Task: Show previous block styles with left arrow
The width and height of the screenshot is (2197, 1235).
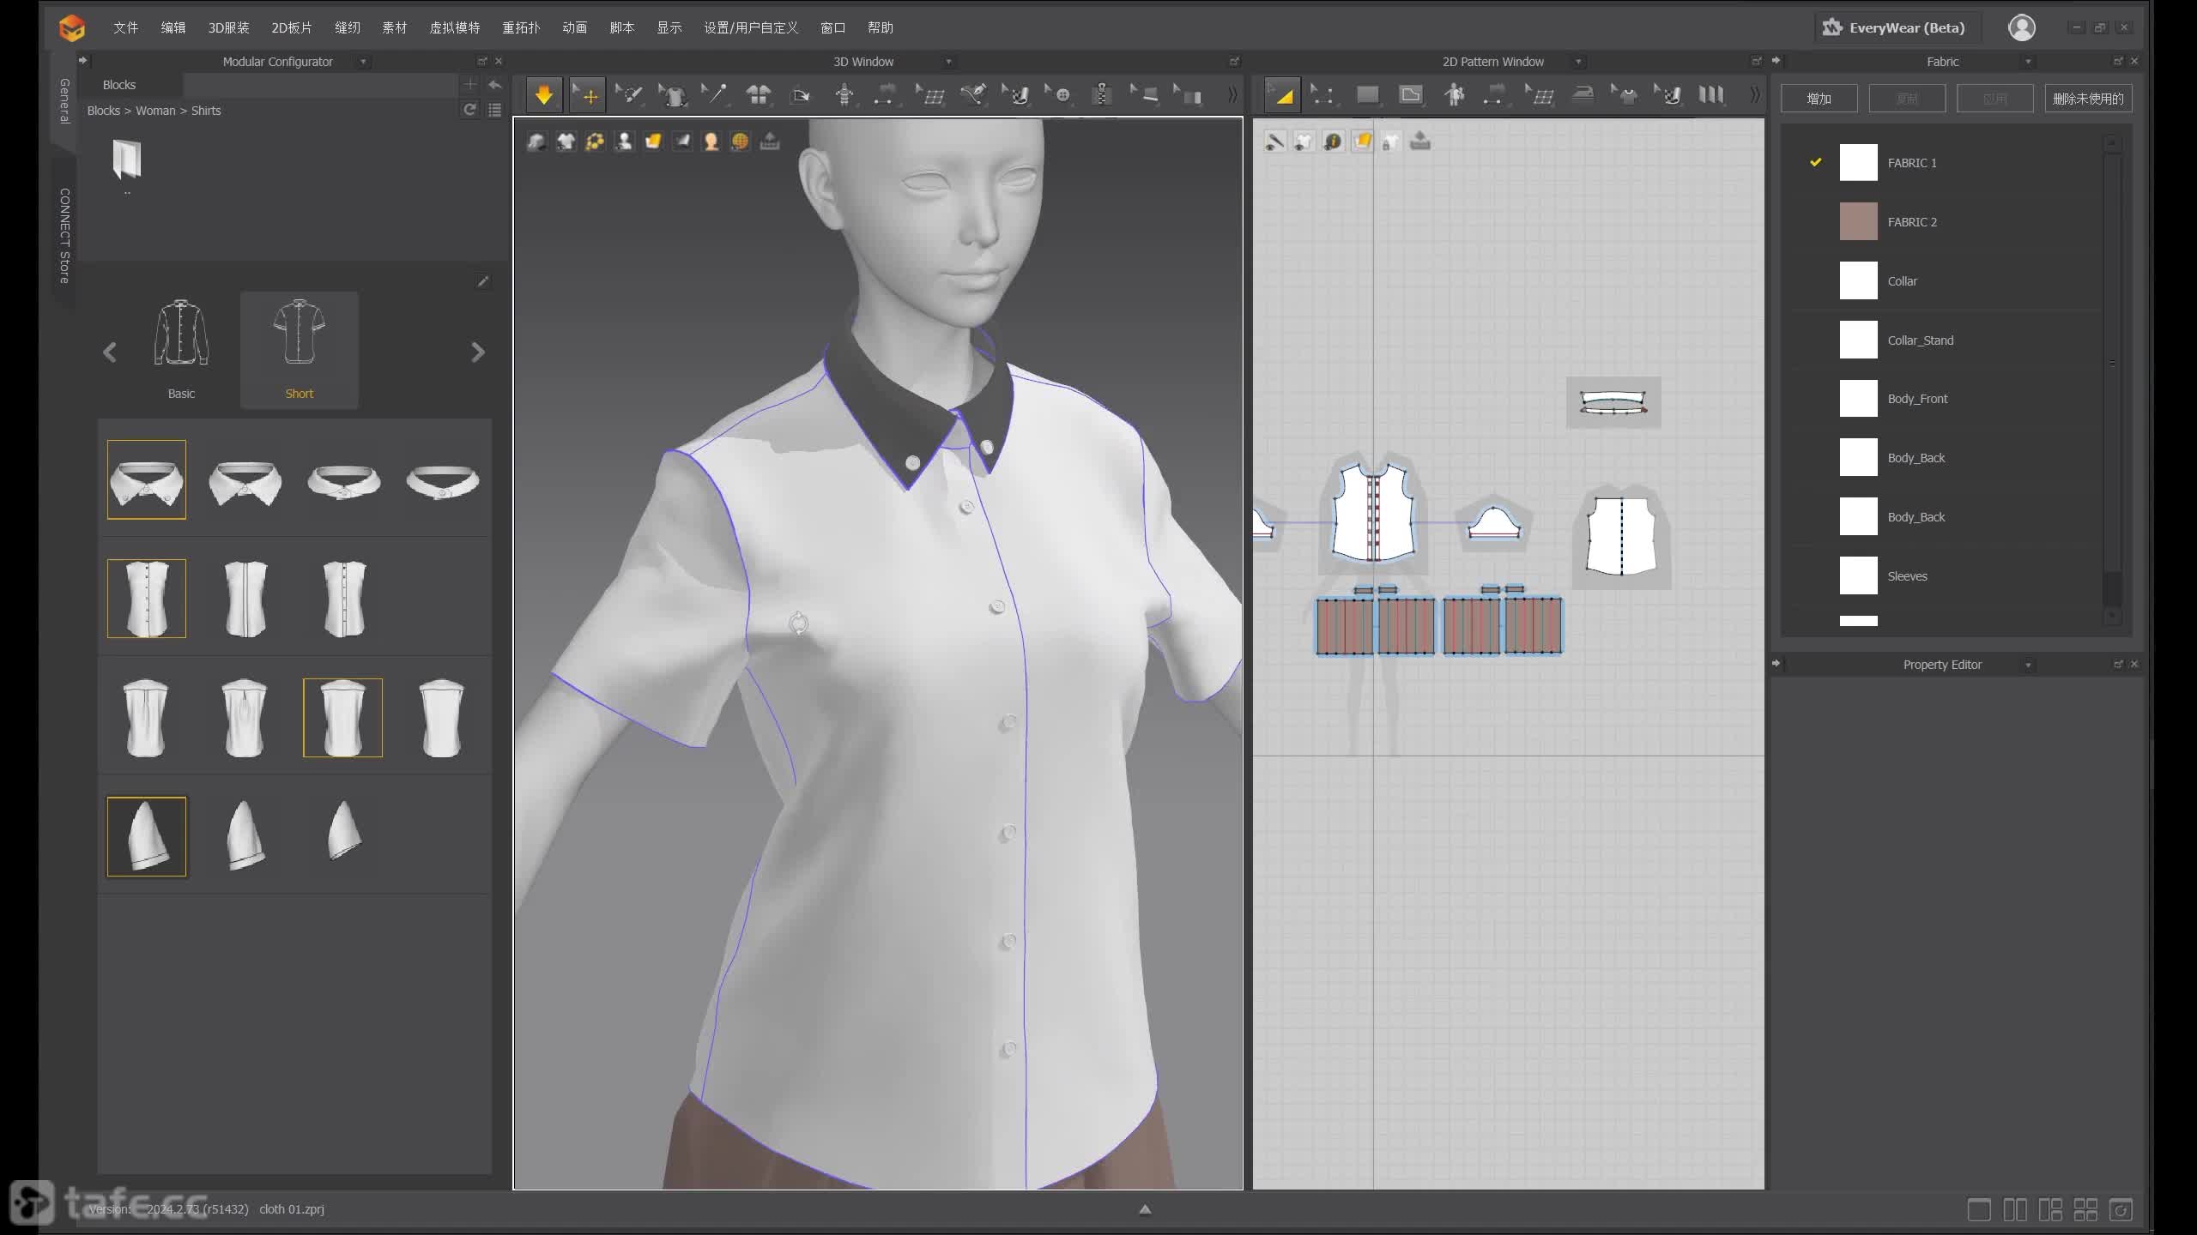Action: pyautogui.click(x=110, y=352)
